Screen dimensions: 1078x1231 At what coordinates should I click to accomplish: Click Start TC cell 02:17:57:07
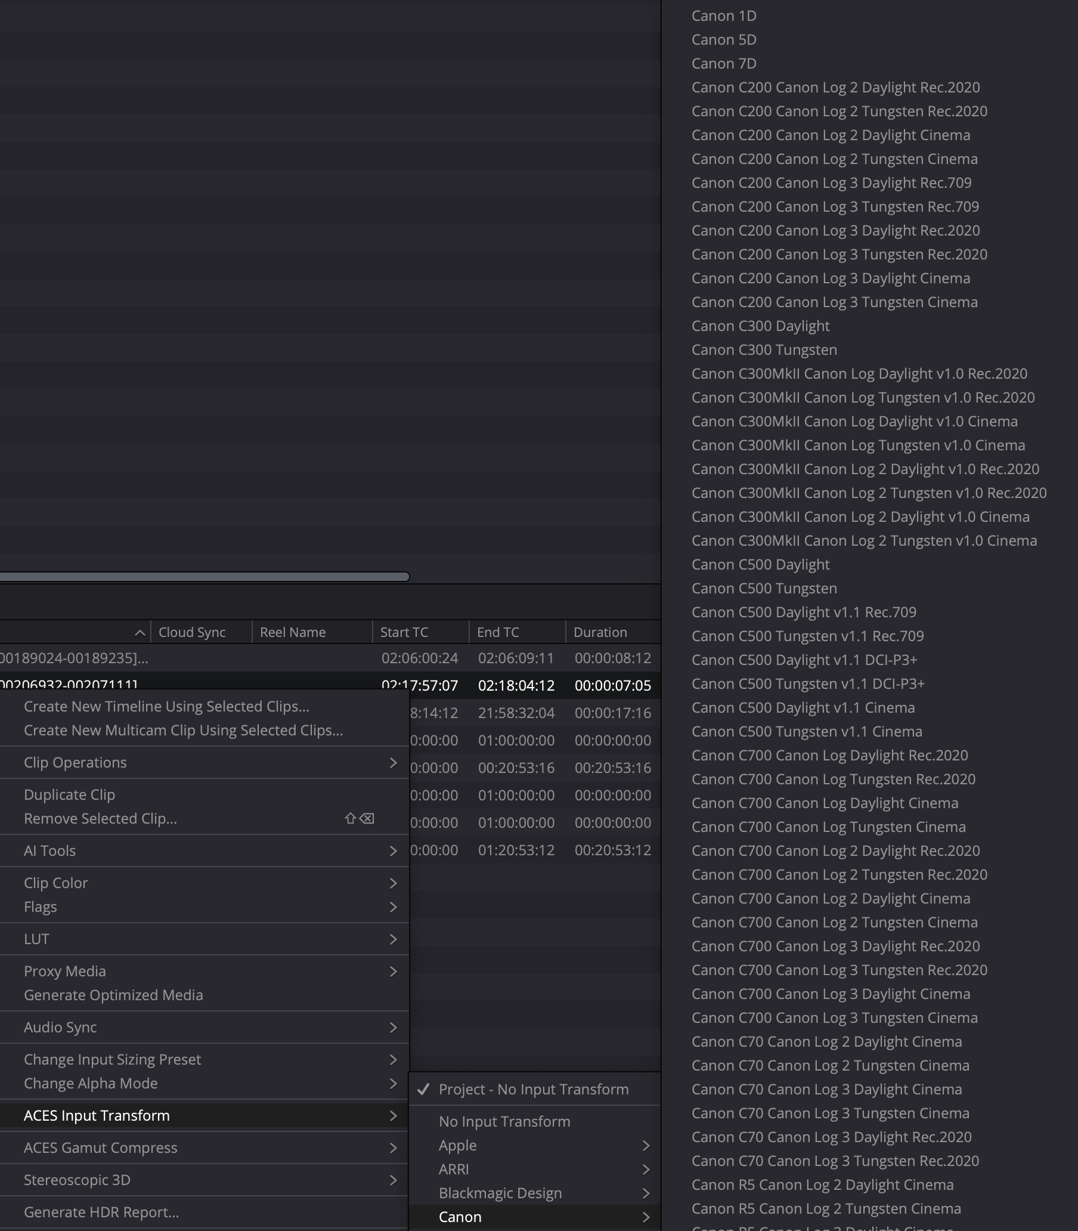tap(420, 685)
